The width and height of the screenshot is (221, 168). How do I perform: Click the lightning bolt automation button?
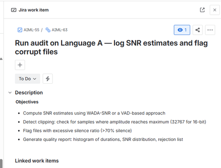(48, 78)
